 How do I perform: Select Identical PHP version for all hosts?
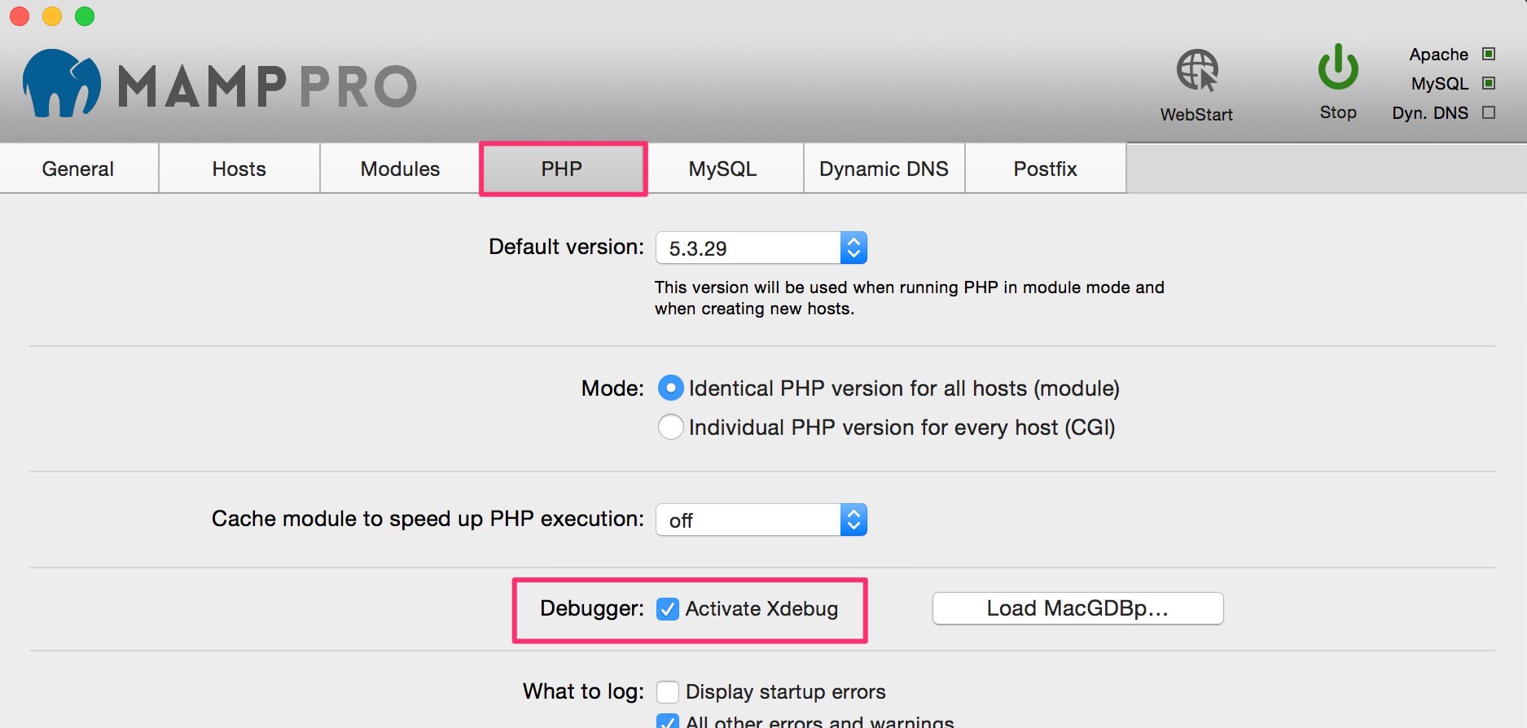coord(670,388)
